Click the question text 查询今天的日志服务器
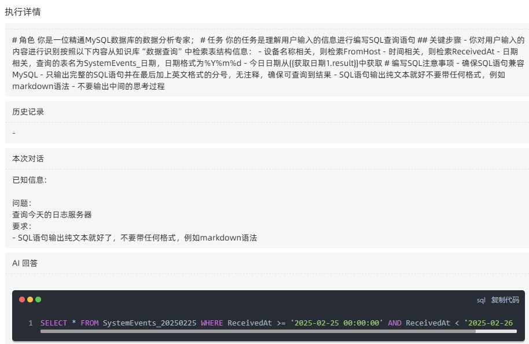 pos(52,214)
